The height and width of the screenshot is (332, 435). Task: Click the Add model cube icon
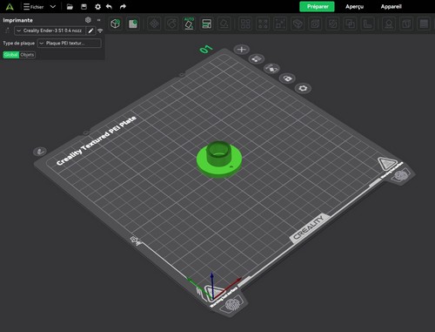pyautogui.click(x=116, y=24)
